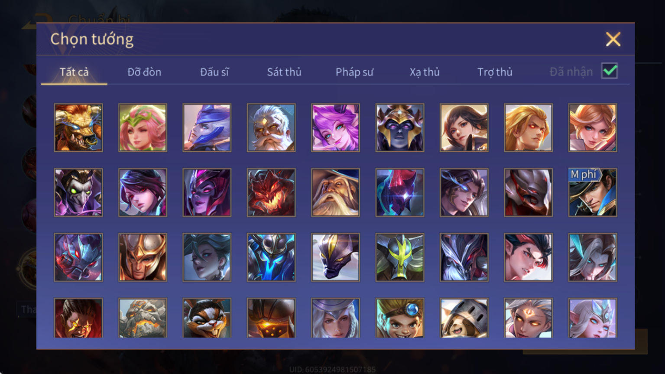Select the golden-helmeted warrior in third row
The height and width of the screenshot is (374, 665).
[x=143, y=257]
